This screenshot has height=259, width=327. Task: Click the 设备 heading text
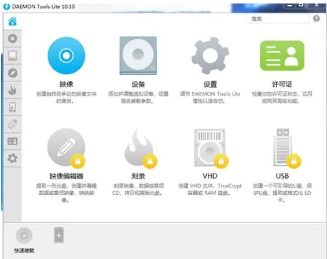[138, 84]
